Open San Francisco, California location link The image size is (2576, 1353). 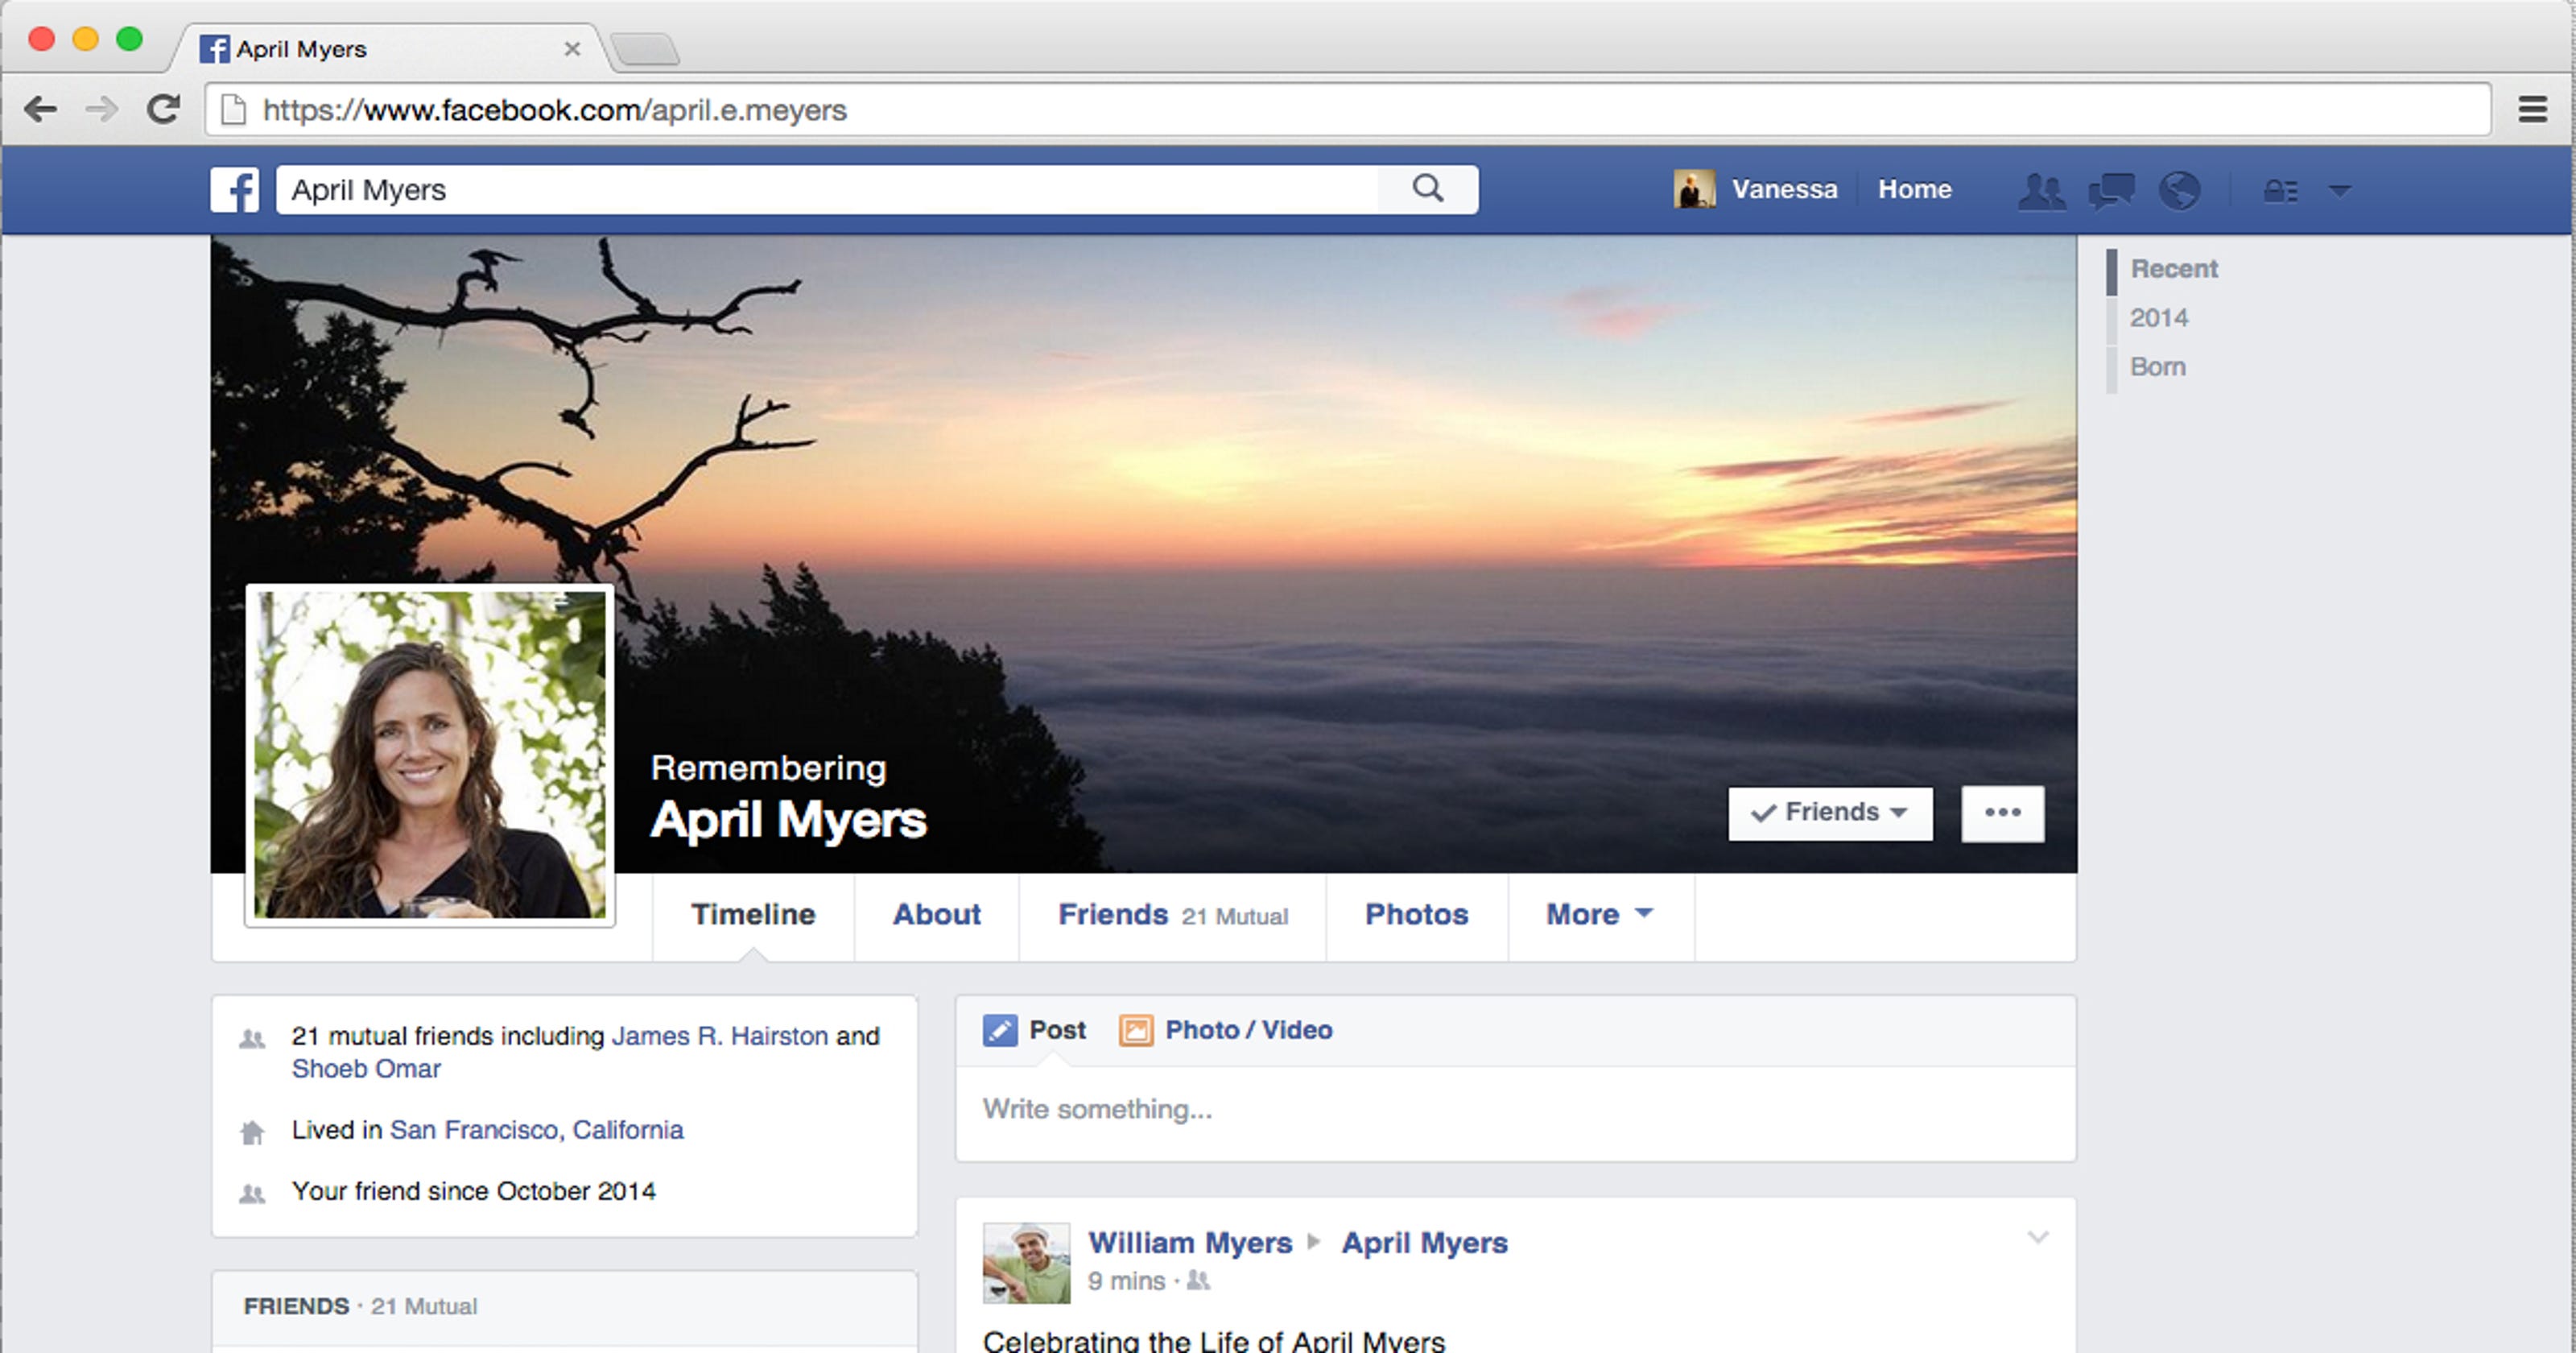[537, 1130]
